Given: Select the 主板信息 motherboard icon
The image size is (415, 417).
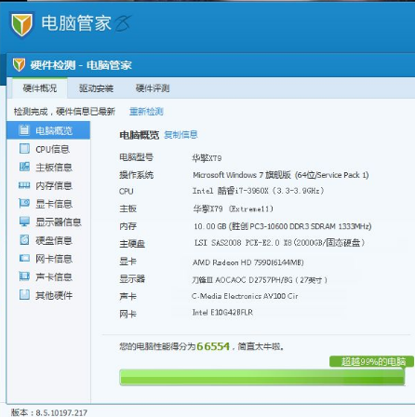Looking at the screenshot, I should 24,167.
